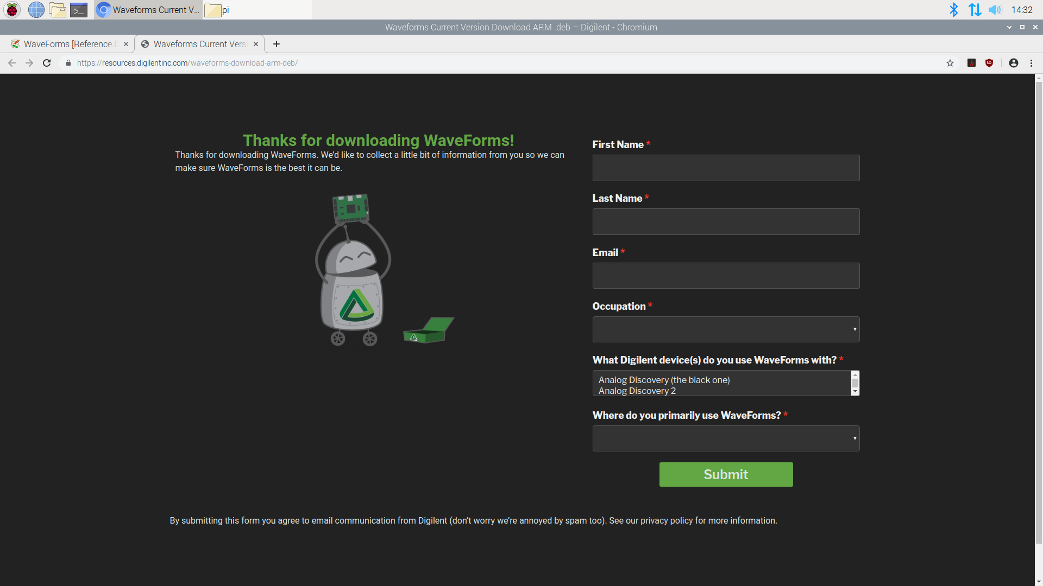Move the device list down one step
1043x586 pixels.
pos(855,392)
